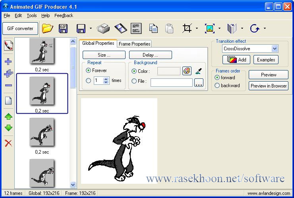Image resolution: width=294 pixels, height=198 pixels.
Task: Open the Tools menu
Action: point(32,15)
